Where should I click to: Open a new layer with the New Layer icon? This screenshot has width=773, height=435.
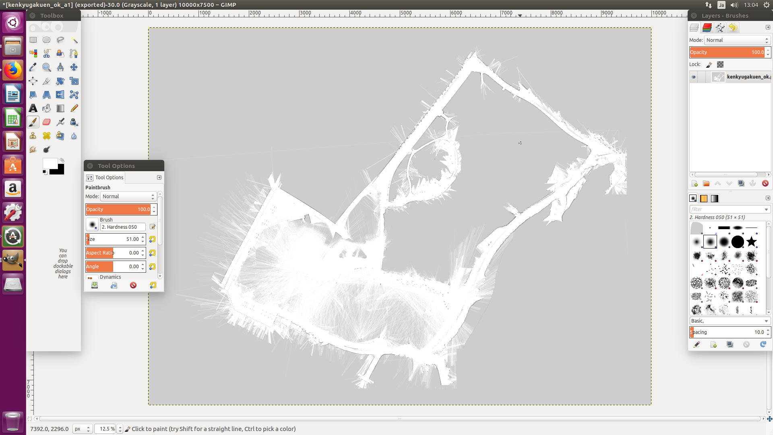click(695, 183)
